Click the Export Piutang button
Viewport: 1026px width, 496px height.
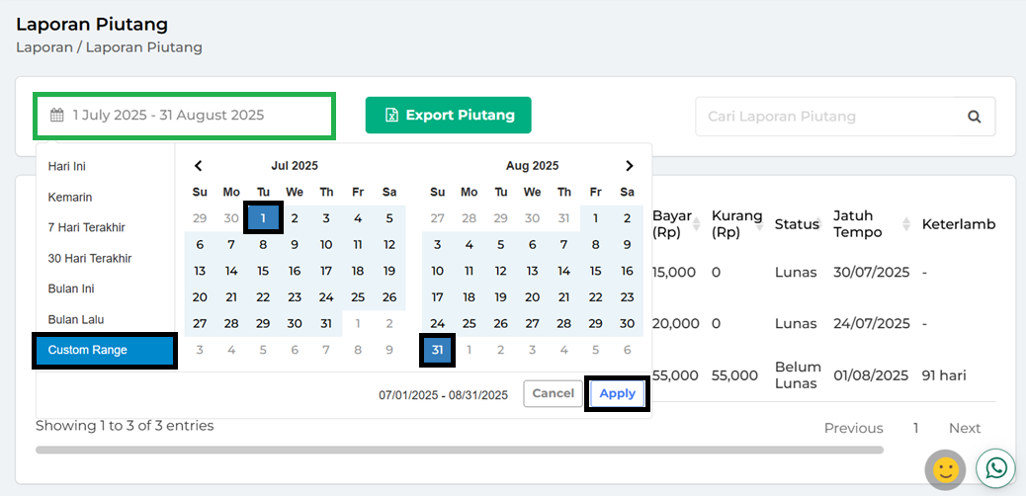click(448, 116)
